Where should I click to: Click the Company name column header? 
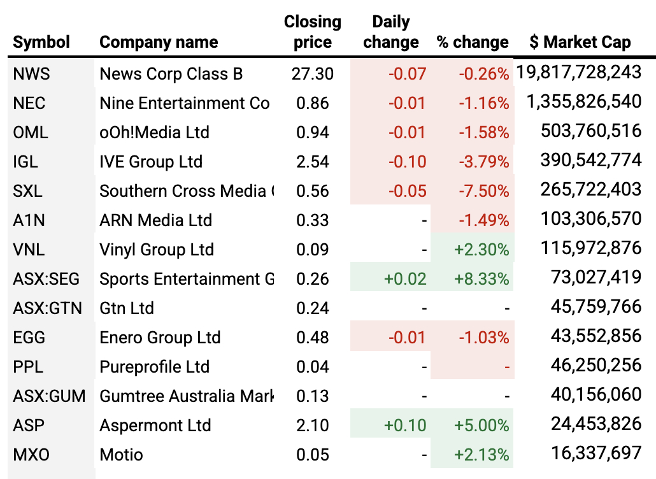[159, 43]
